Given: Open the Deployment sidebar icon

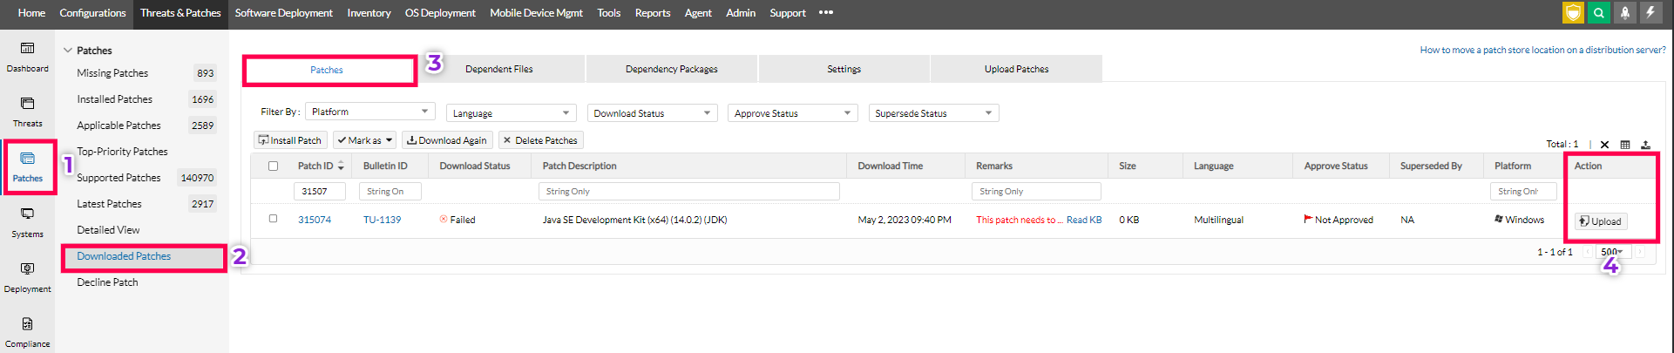Looking at the screenshot, I should pos(27,276).
